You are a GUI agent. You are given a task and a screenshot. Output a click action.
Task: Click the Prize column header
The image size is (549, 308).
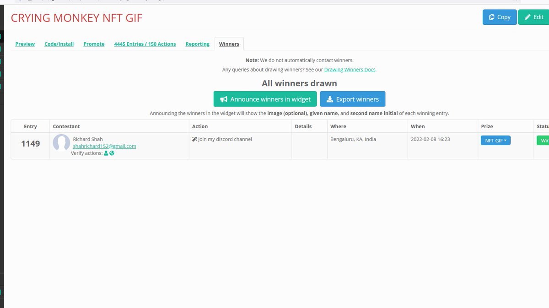487,126
